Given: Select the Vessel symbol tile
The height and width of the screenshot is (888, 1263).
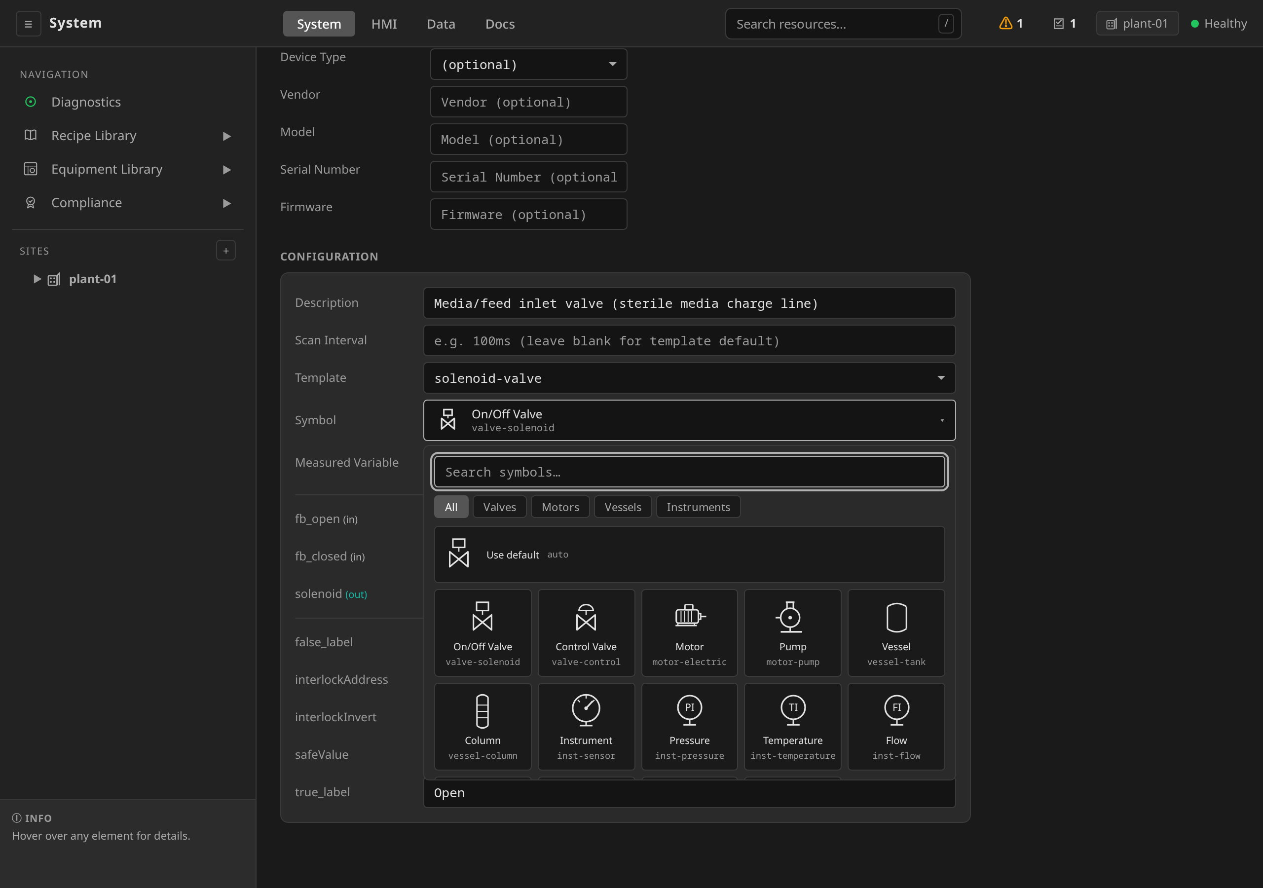Looking at the screenshot, I should (896, 633).
